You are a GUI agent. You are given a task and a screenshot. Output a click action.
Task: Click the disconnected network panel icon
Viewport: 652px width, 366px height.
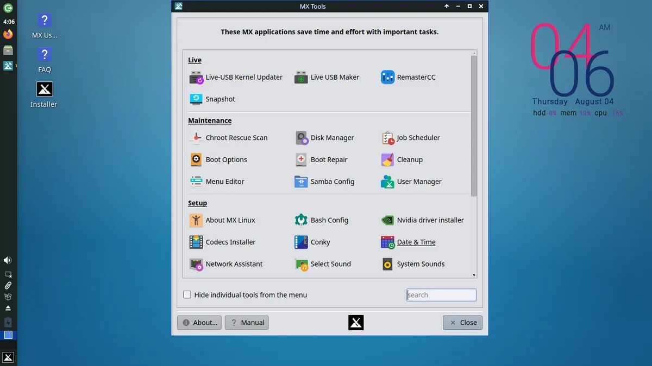[x=8, y=274]
